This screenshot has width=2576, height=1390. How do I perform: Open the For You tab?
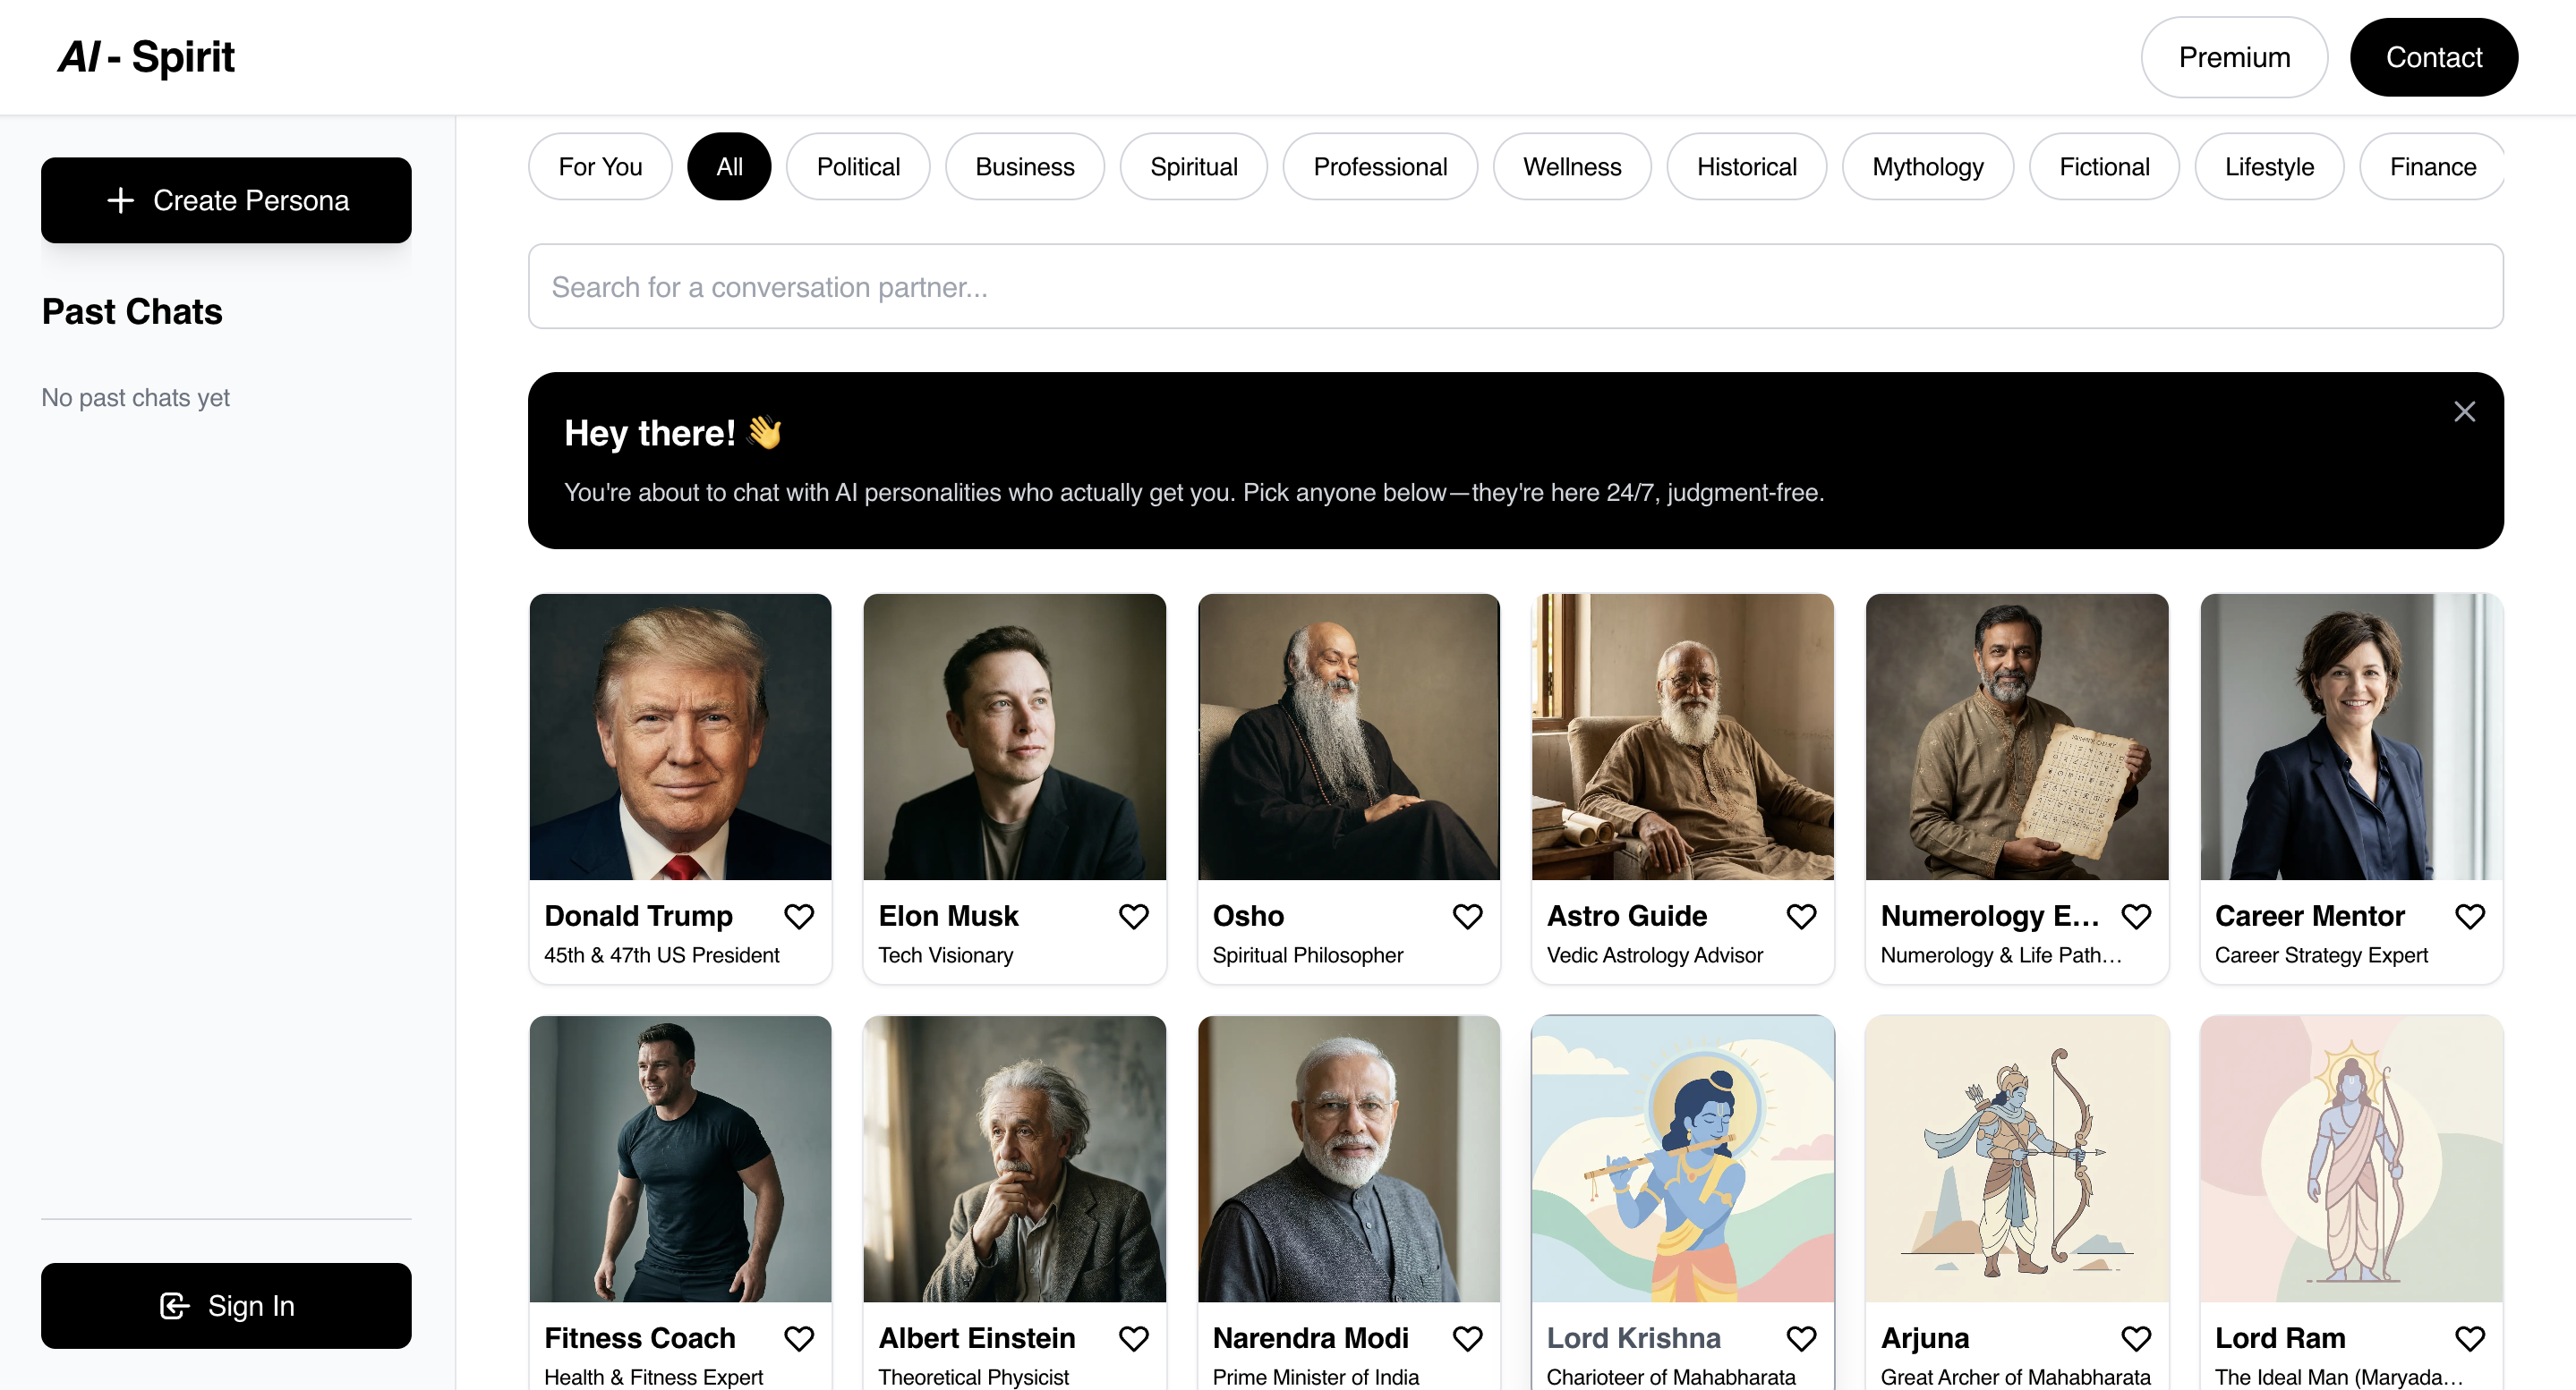point(600,167)
